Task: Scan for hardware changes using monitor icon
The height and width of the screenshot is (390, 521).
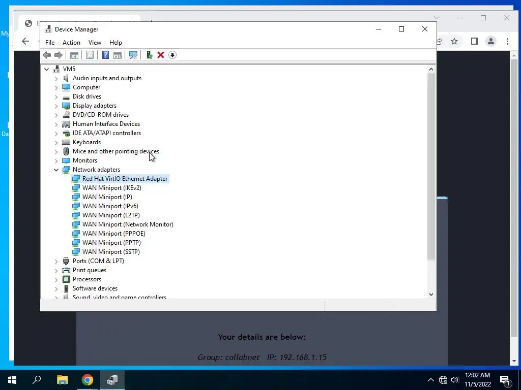Action: (133, 55)
